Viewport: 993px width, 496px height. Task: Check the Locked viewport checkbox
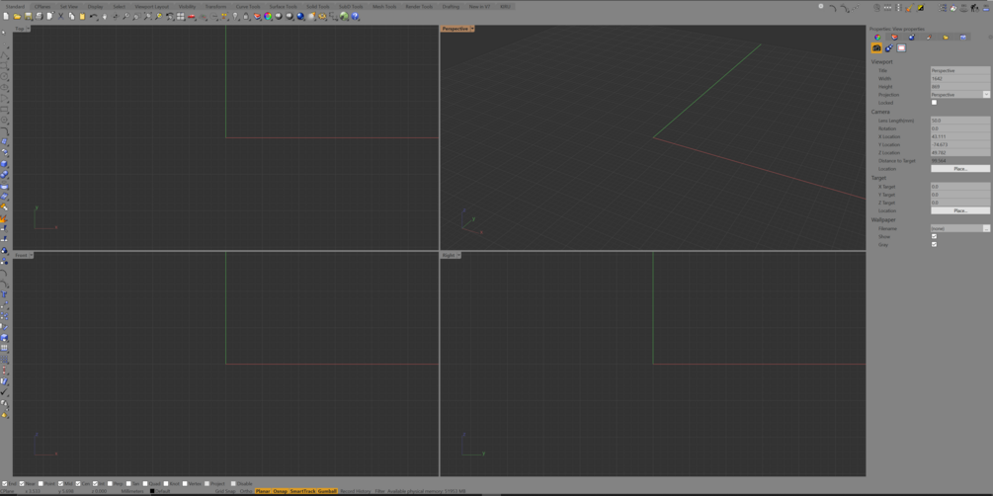[934, 103]
